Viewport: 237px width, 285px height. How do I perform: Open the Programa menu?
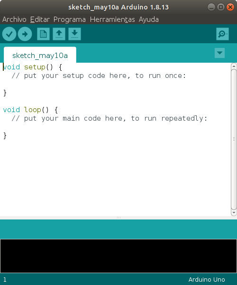tap(70, 19)
